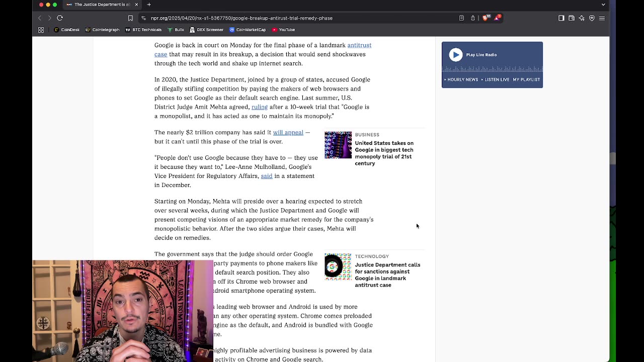Follow the "ruling" hyperlink
The height and width of the screenshot is (362, 644).
click(x=260, y=107)
